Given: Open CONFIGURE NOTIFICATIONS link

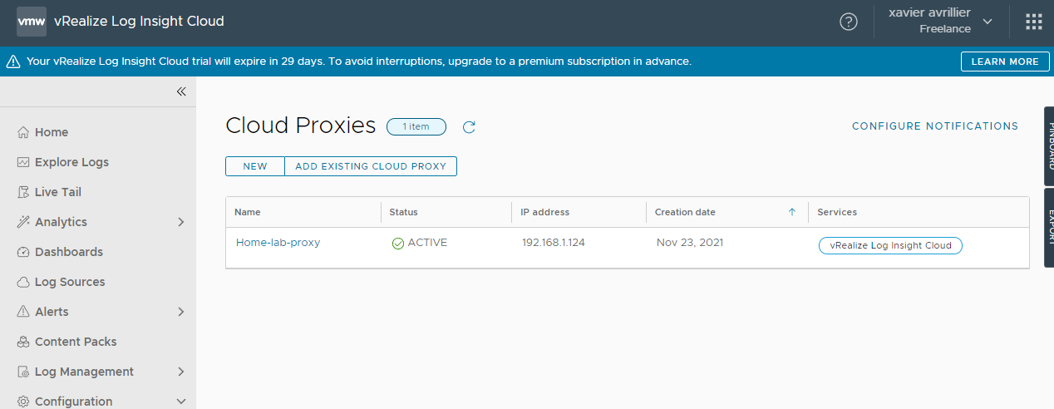Looking at the screenshot, I should pyautogui.click(x=935, y=126).
